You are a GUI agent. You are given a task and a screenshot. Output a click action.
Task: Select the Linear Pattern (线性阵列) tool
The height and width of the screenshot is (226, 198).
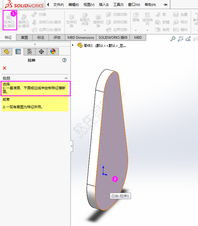click(x=148, y=19)
